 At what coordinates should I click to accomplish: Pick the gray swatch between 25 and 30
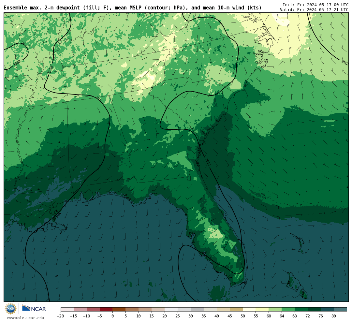[x=184, y=310]
